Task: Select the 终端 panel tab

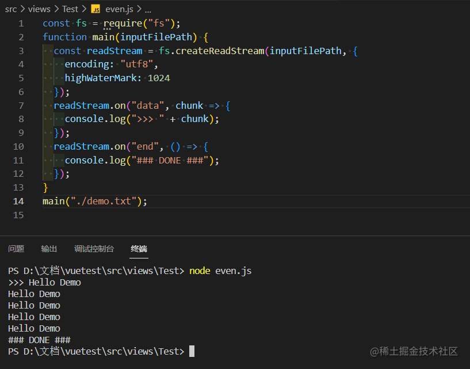Action: click(x=139, y=249)
